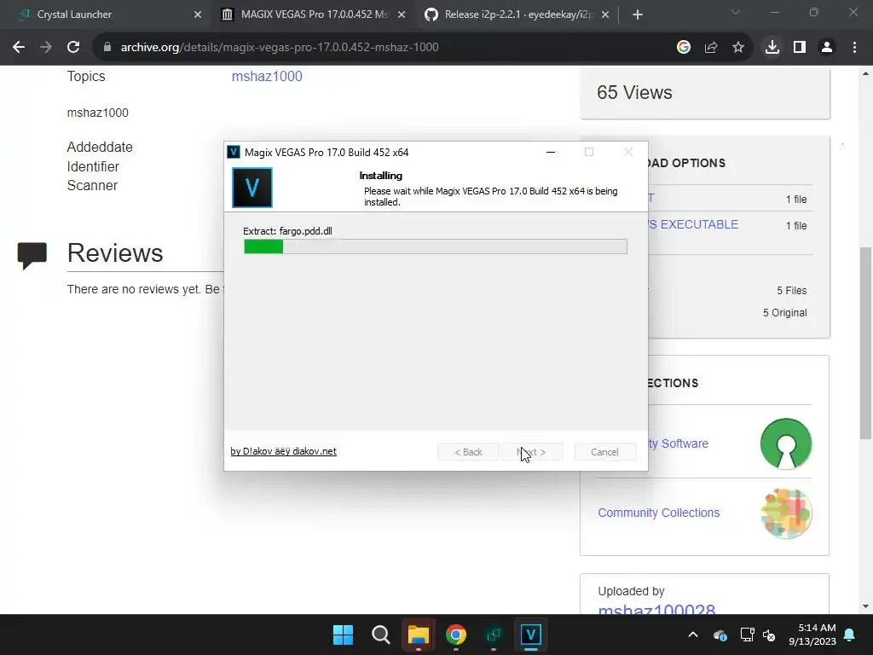This screenshot has width=873, height=655.
Task: Click the browser forward arrow
Action: [x=46, y=48]
